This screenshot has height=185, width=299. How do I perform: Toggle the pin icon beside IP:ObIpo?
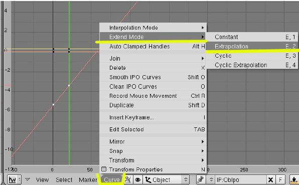click(201, 179)
